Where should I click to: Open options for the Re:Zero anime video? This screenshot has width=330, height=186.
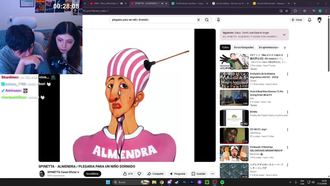pyautogui.click(x=287, y=55)
